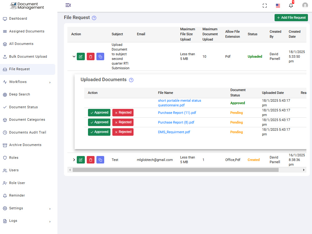
Task: Click Document Management logo
Action: 27,6
